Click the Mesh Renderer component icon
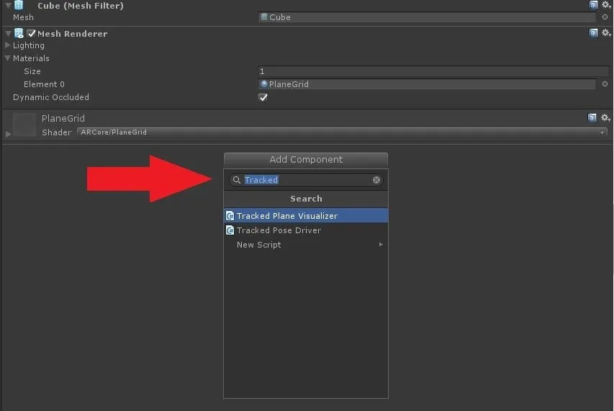614x411 pixels. click(x=19, y=33)
